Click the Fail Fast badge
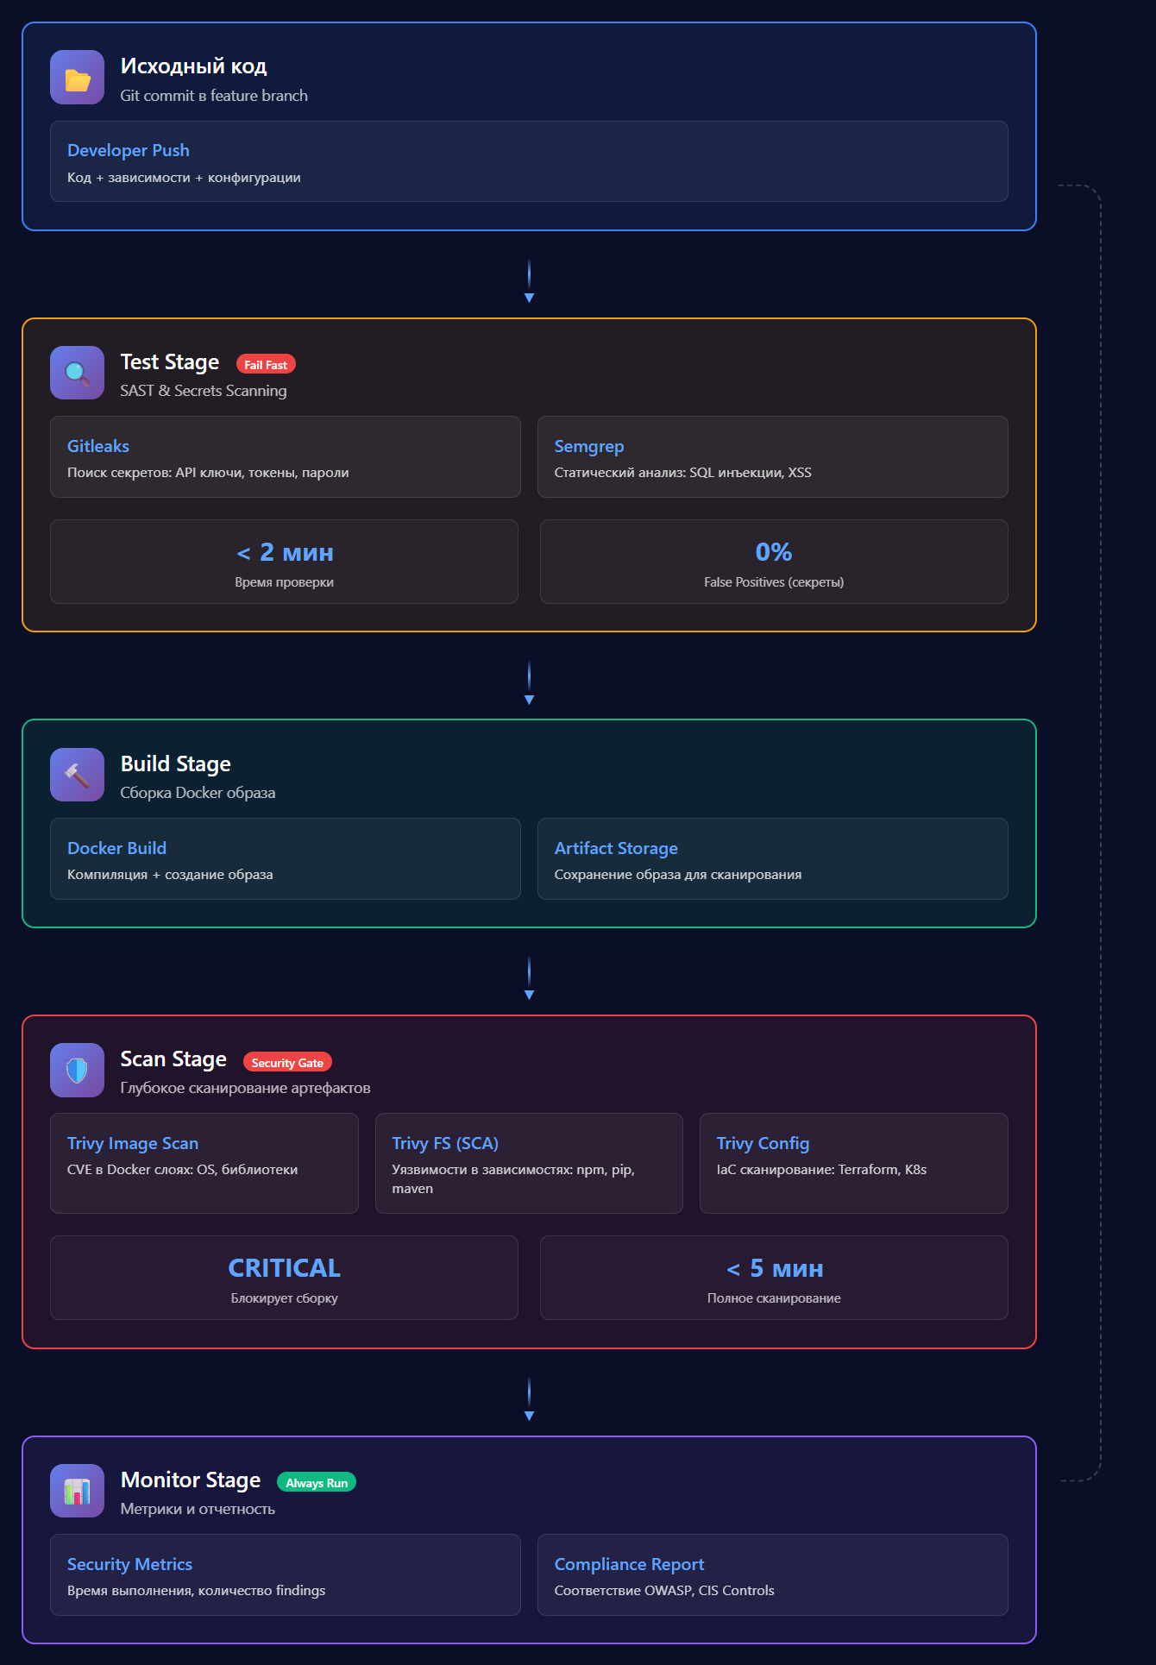Screen dimensions: 1156x1665 point(266,365)
